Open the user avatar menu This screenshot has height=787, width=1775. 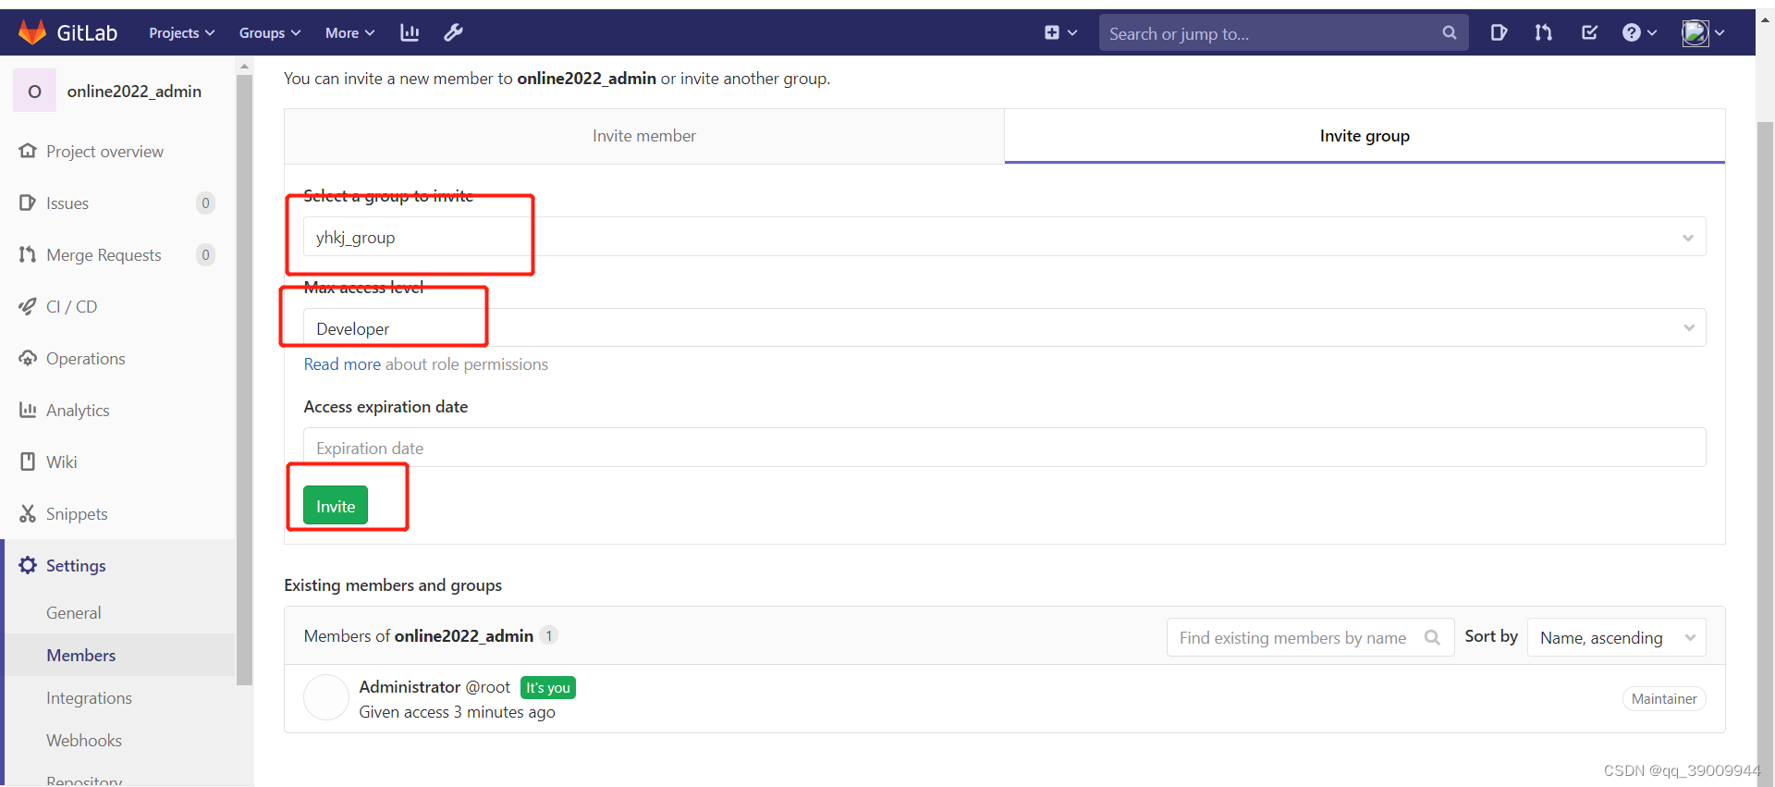(1703, 32)
